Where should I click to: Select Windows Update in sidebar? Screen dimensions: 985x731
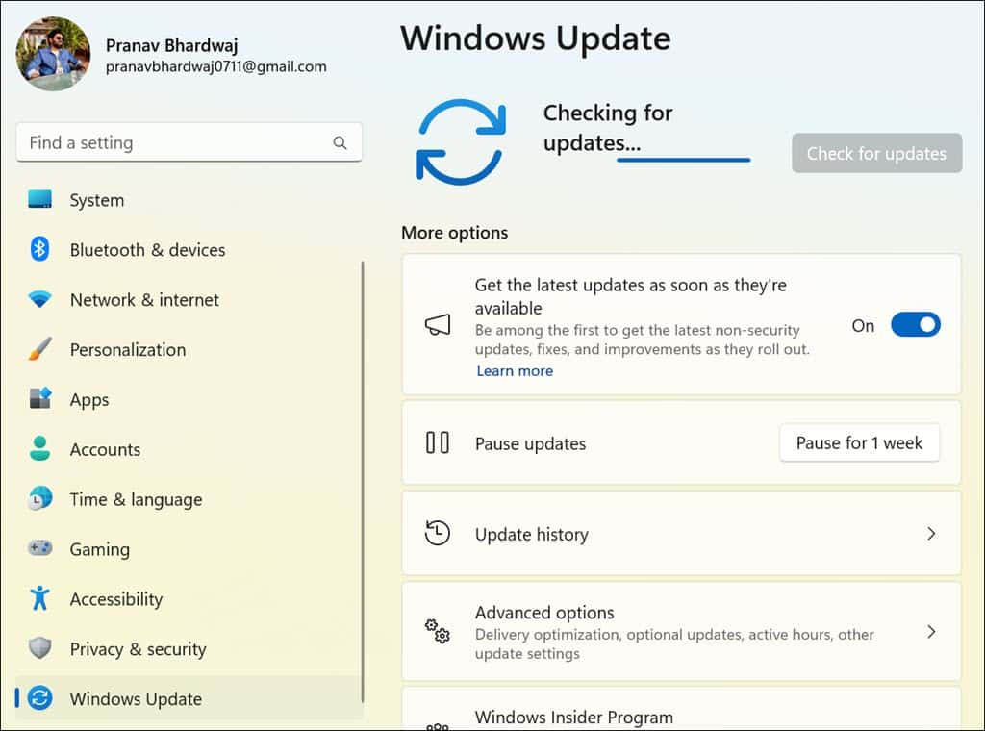(x=189, y=697)
